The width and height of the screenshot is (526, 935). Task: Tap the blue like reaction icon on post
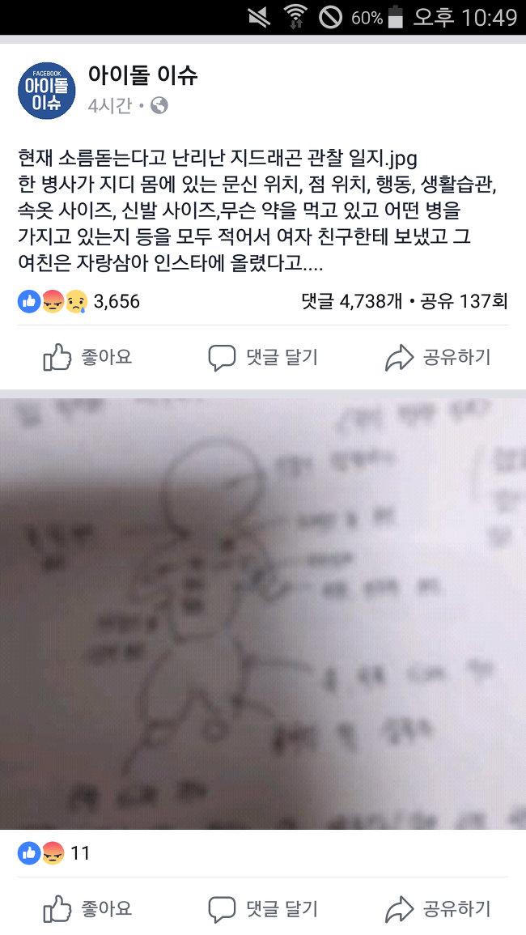point(29,302)
